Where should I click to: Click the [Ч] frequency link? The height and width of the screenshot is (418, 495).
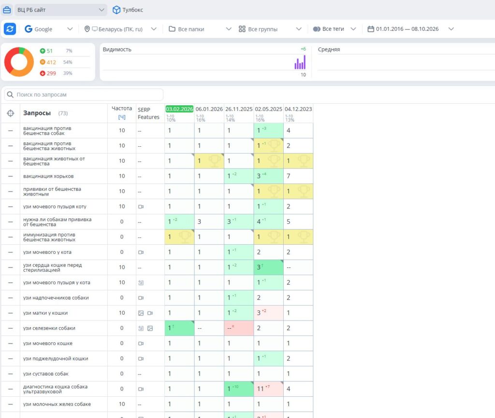(x=122, y=117)
